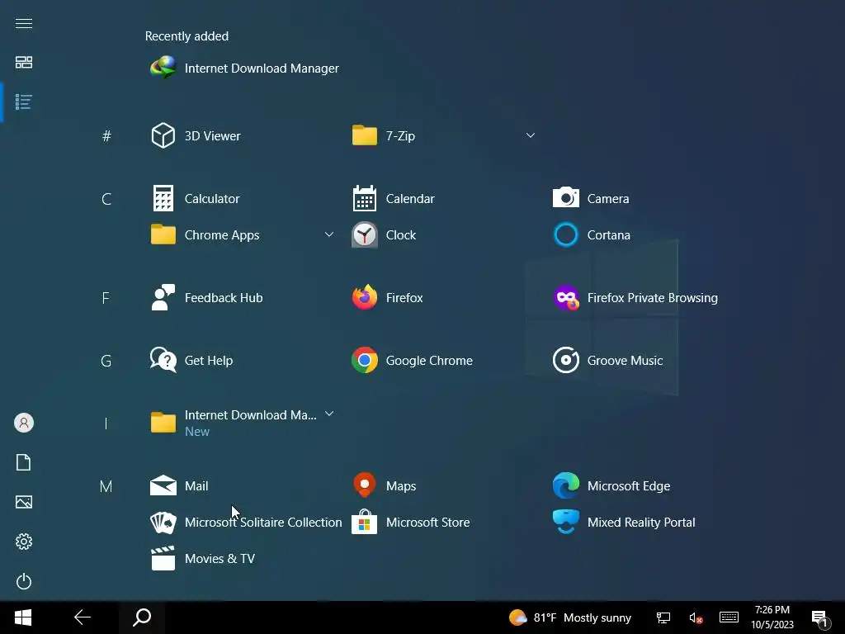Launch Firefox browser
845x634 pixels.
click(388, 298)
